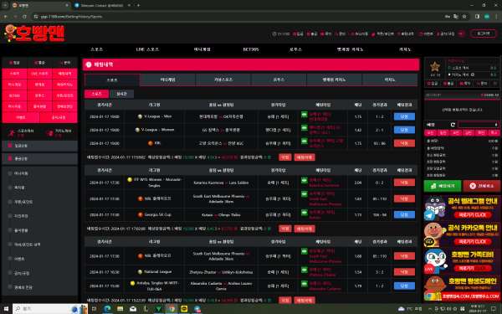Click the gold star level badge
This screenshot has width=502, height=314.
(x=435, y=67)
